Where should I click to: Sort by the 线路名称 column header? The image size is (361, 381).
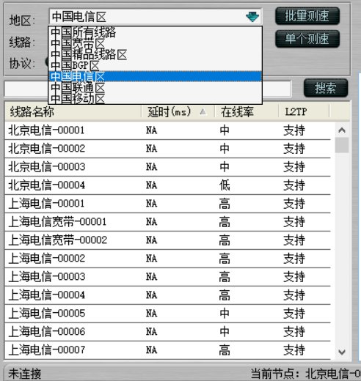[x=73, y=112]
